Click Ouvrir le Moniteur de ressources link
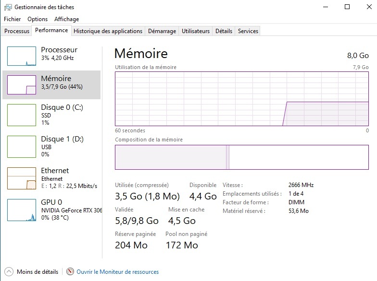377x281 pixels. pos(117,272)
